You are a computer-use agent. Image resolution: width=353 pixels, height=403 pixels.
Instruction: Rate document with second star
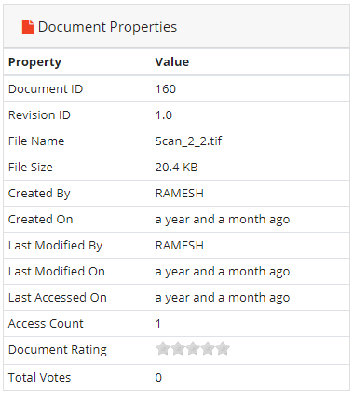[178, 349]
